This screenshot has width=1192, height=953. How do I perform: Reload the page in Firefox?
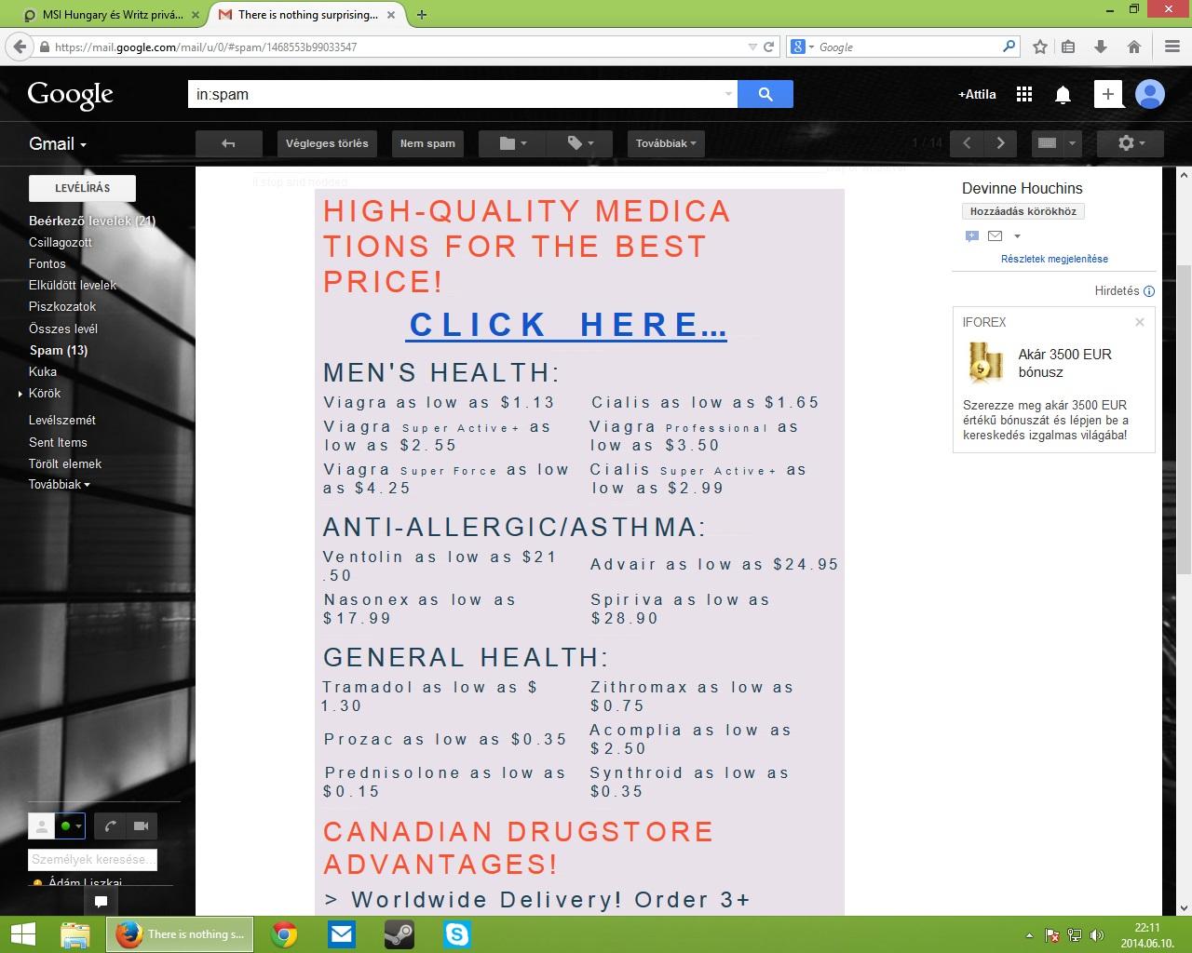click(769, 47)
